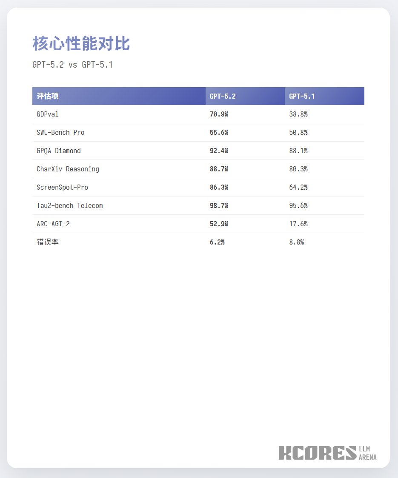Click the CharXiv Reasoning row

point(68,169)
